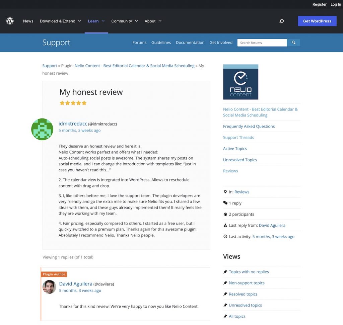Click the people icon beside 2 participants

click(x=225, y=214)
